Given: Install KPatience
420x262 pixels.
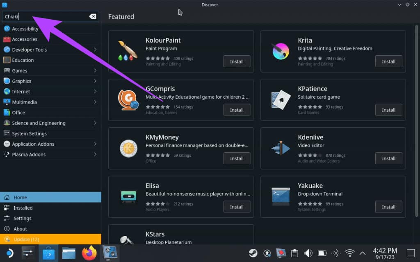Looking at the screenshot, I should point(389,110).
